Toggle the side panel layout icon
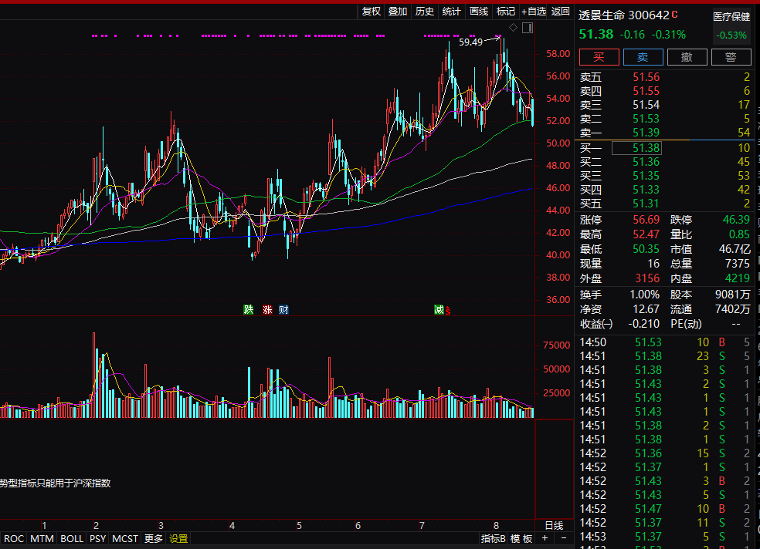This screenshot has height=549, width=760. coord(528,28)
